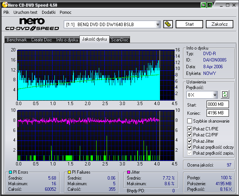The height and width of the screenshot is (196, 239).
Task: Switch to the Benchmark tab
Action: coord(17,40)
